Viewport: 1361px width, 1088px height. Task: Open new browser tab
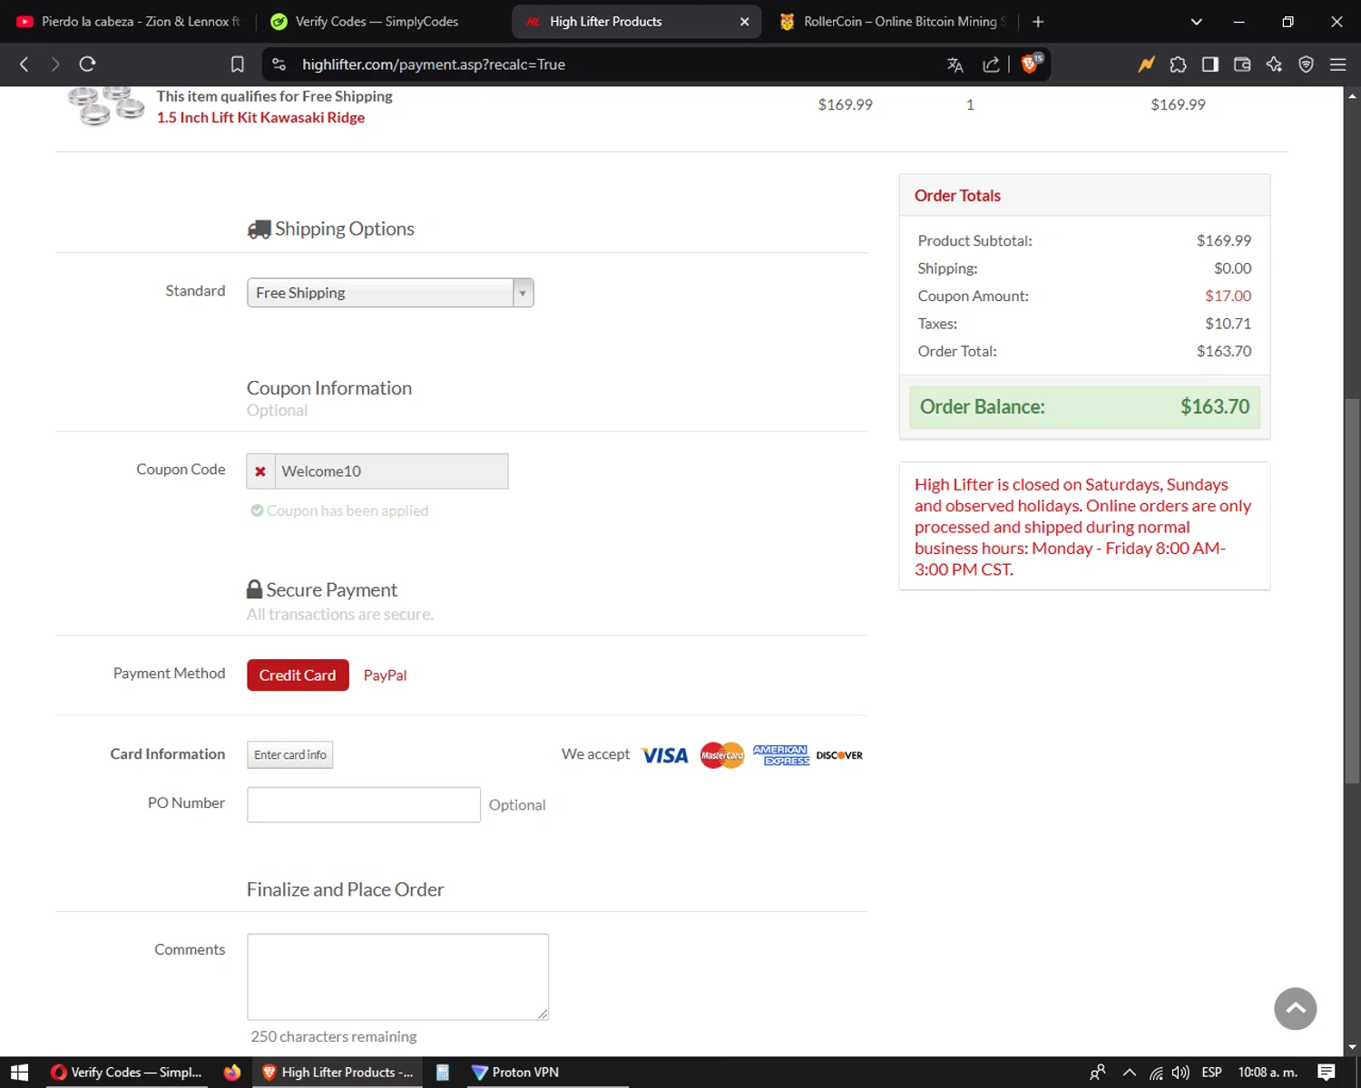pos(1038,22)
